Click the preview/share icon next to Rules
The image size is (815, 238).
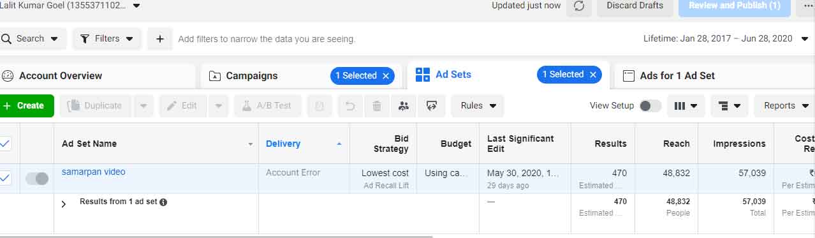click(432, 106)
